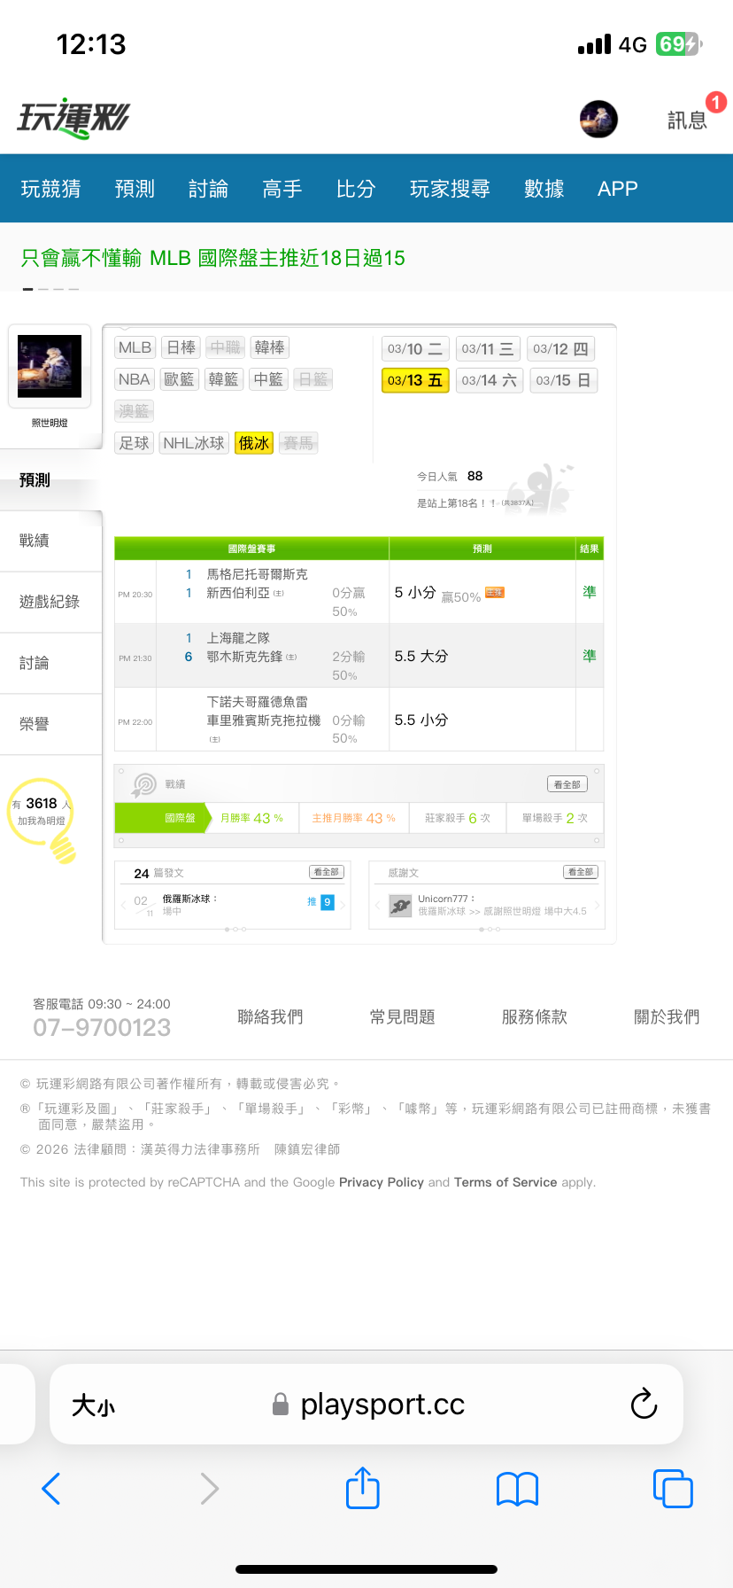The image size is (733, 1588).
Task: Pick date 03/10 二
Action: tap(415, 349)
